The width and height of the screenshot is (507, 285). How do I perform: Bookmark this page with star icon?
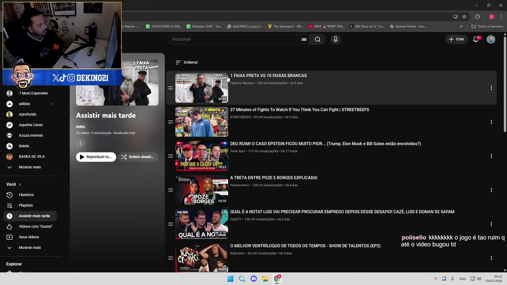click(x=464, y=17)
